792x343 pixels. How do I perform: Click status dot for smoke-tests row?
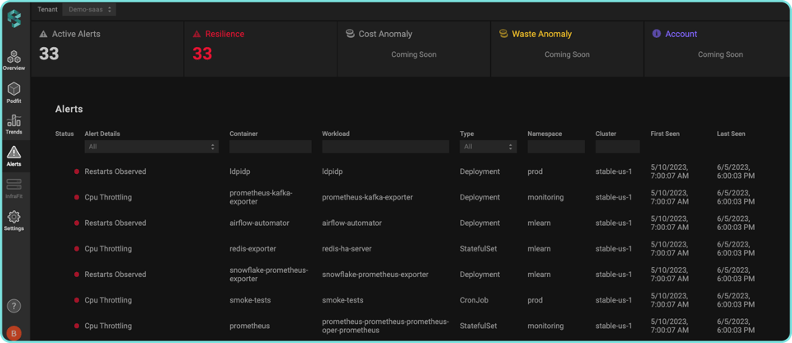(x=77, y=300)
